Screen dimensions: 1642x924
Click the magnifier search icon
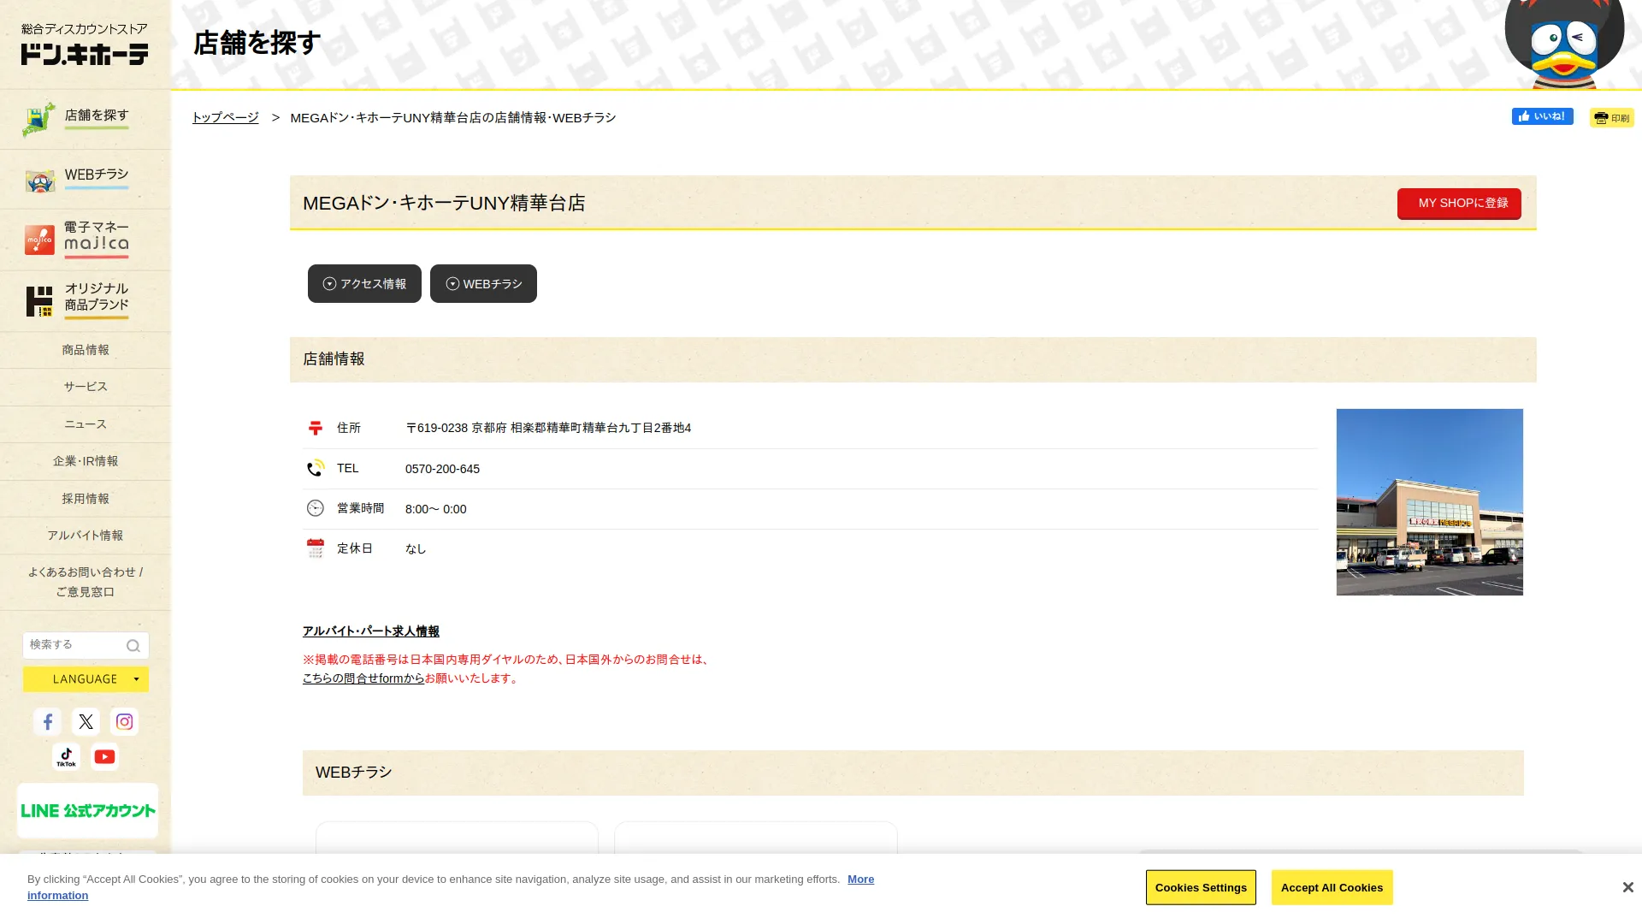pos(133,646)
